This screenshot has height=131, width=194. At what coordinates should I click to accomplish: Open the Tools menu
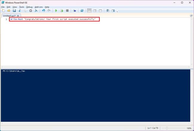pos(21,7)
